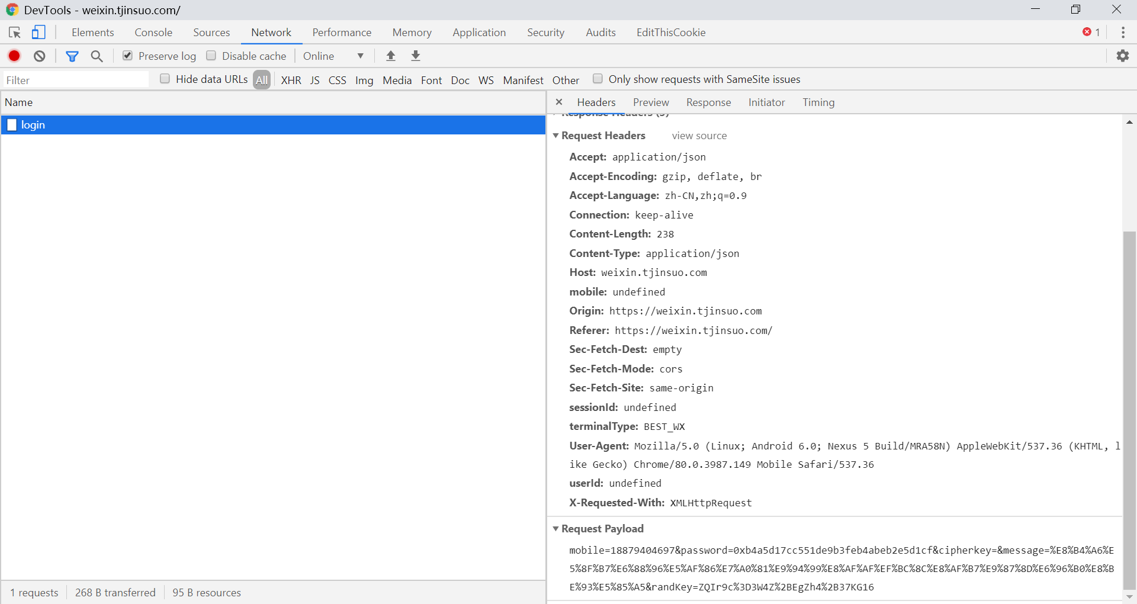Select the login request row
Screen dimensions: 1137x604
(273, 124)
